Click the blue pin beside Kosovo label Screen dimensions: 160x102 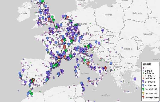click(x=111, y=64)
